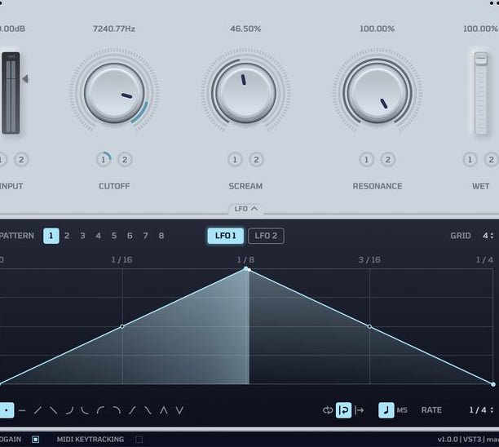Choose the V-shaped valley curve shape

[179, 410]
